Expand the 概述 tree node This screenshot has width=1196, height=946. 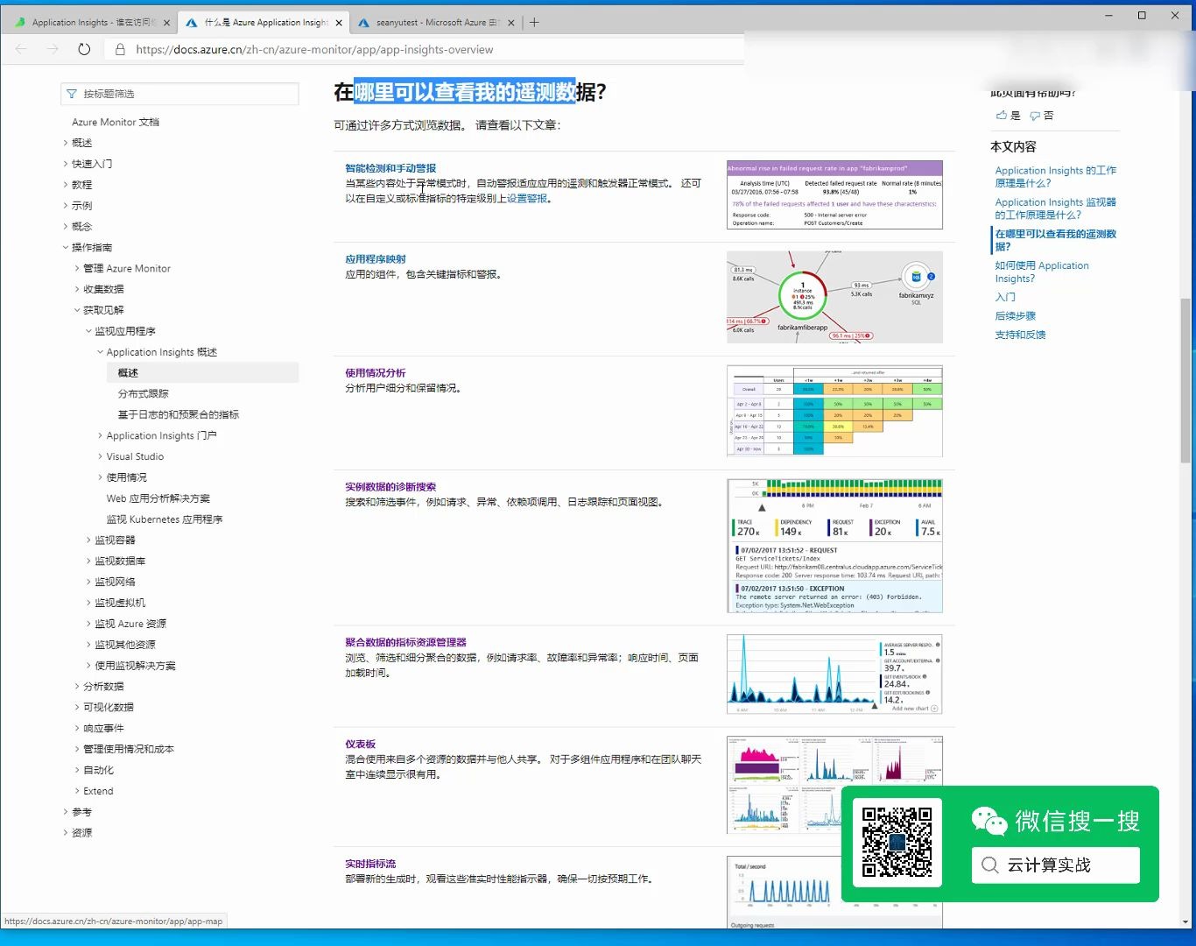[x=66, y=143]
